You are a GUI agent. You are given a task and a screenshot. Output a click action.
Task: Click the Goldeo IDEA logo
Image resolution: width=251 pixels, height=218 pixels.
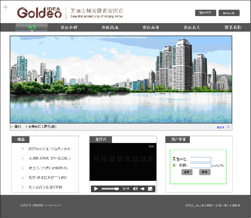[x=39, y=13]
